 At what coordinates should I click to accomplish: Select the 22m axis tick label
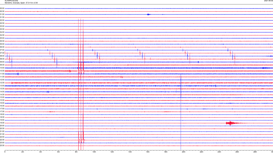201,152
